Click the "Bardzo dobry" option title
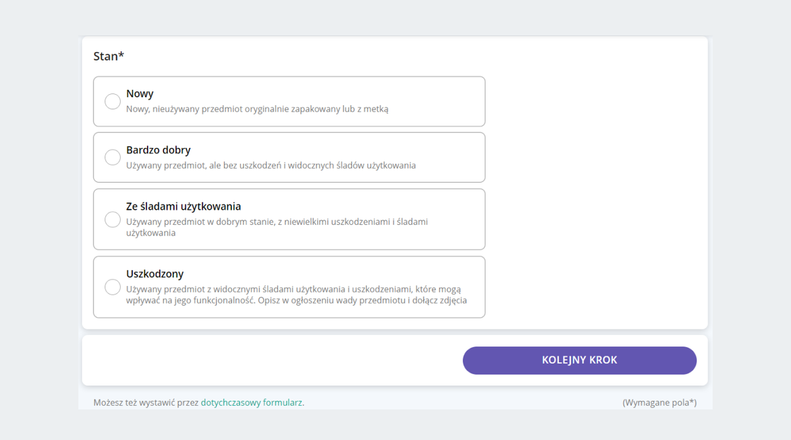Screen dimensions: 791x440 158,150
